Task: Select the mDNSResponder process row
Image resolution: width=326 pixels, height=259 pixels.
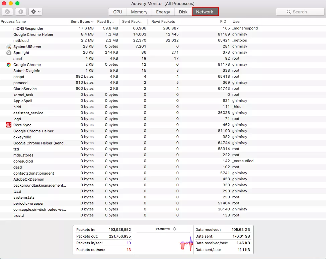Action: coord(28,28)
